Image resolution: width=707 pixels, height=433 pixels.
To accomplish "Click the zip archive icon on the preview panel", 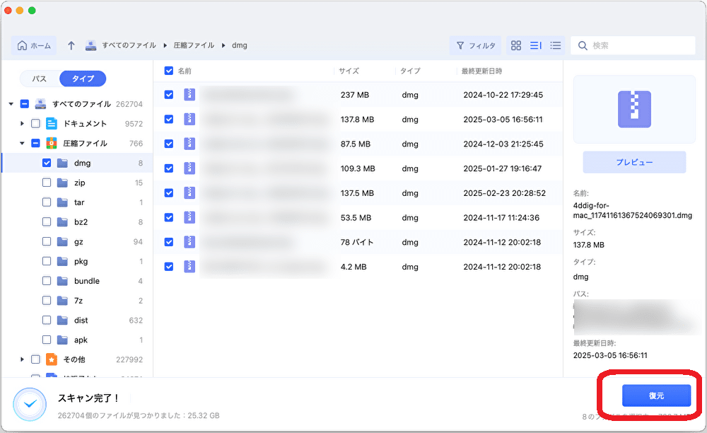I will tap(633, 108).
